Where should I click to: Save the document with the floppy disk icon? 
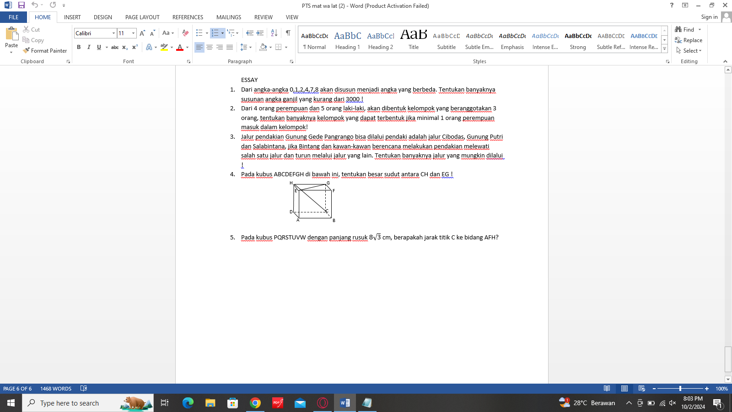22,5
